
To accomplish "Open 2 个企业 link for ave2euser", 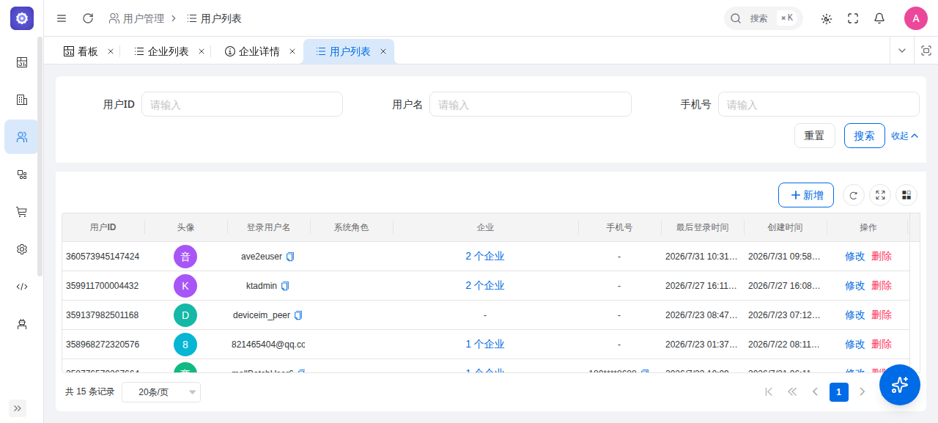I will click(485, 257).
